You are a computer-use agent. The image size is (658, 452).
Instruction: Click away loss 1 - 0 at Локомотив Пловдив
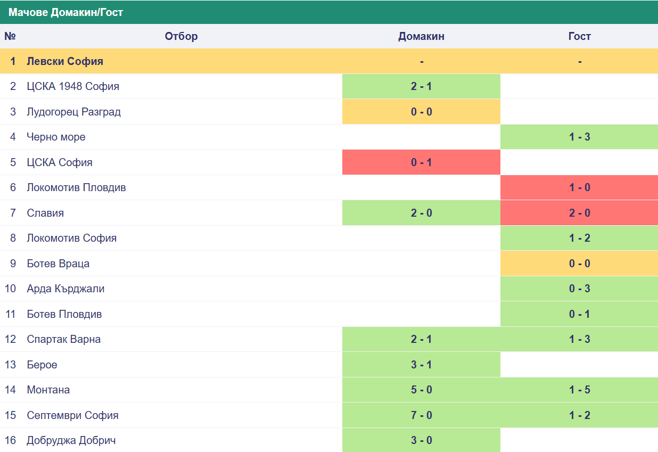(x=579, y=187)
